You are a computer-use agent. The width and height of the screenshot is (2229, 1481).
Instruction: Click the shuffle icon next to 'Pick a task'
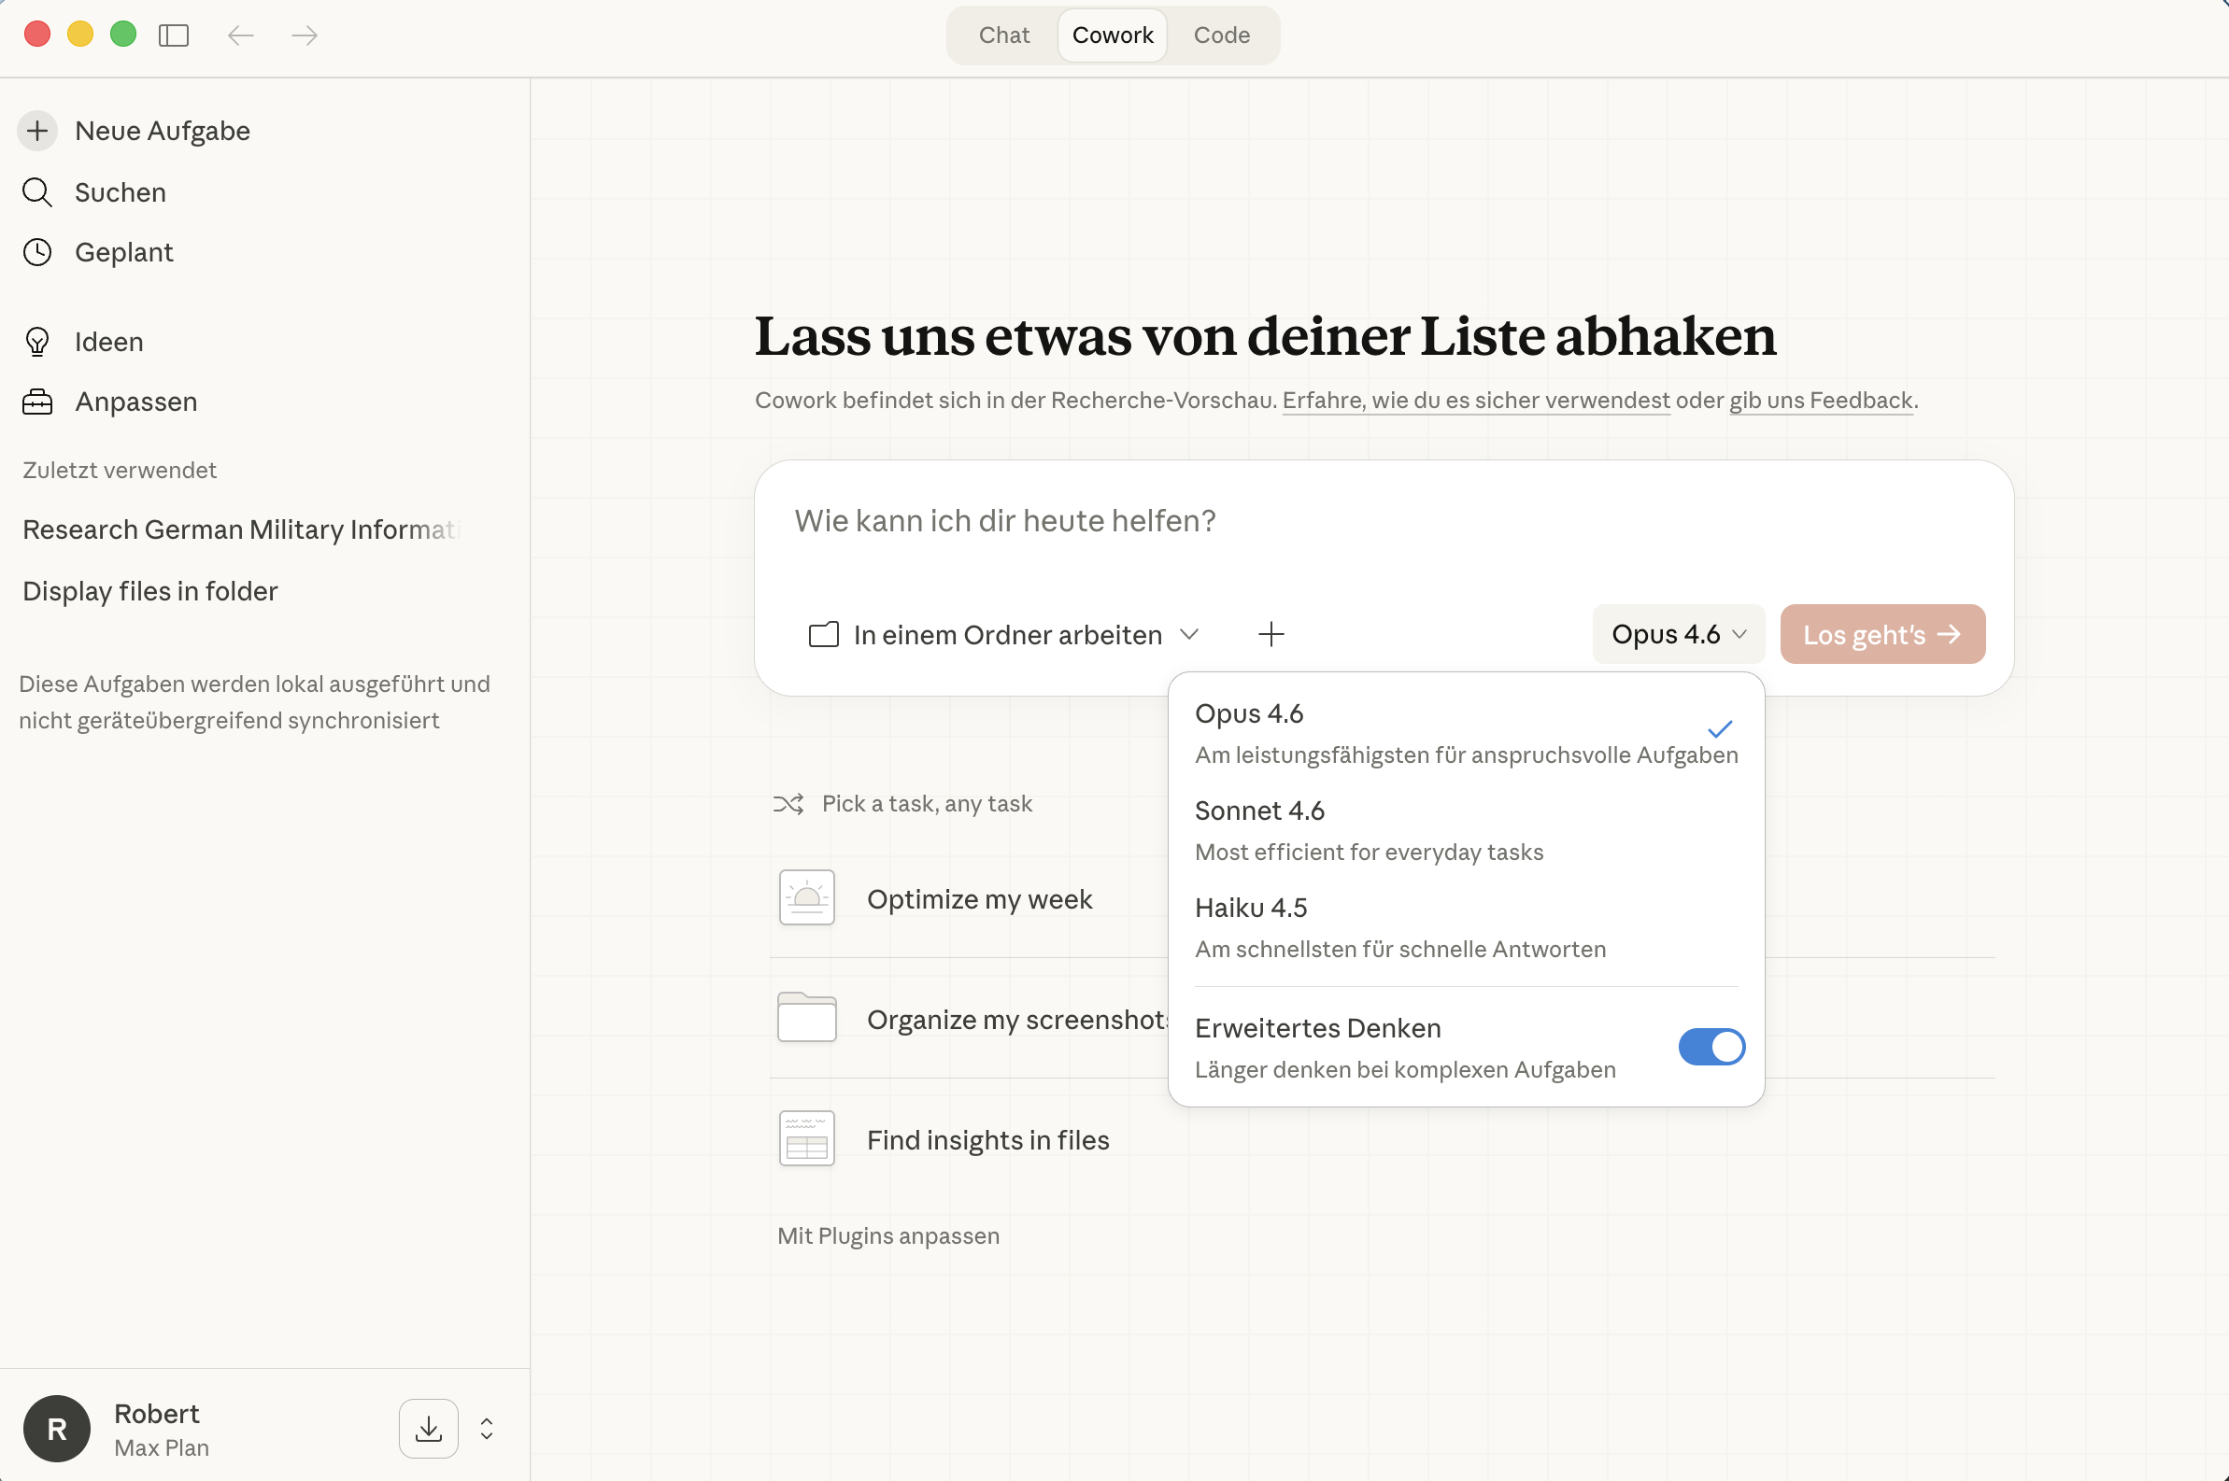(790, 803)
